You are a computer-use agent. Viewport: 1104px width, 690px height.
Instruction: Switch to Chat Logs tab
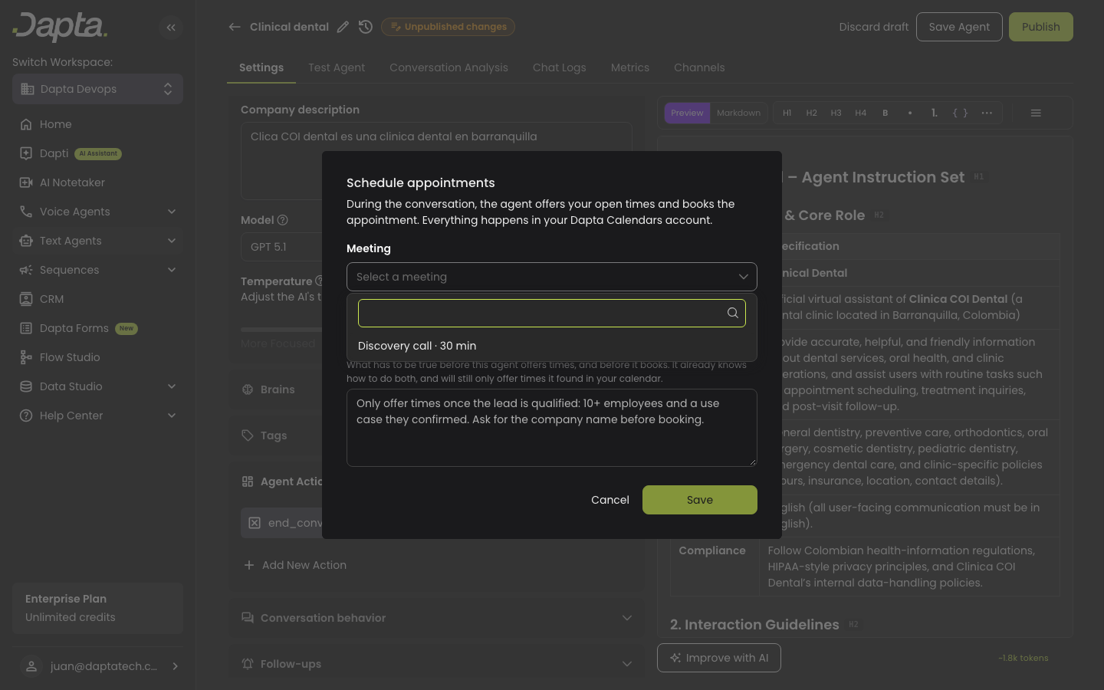point(560,67)
